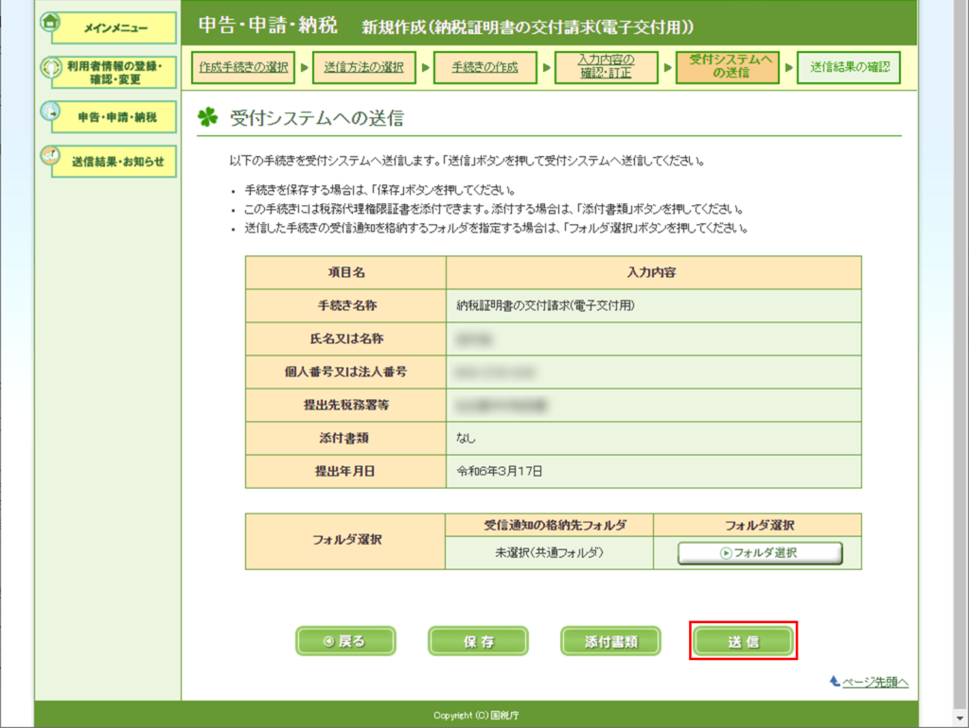
Task: Click the house icon on メインメニュー
Action: (52, 23)
